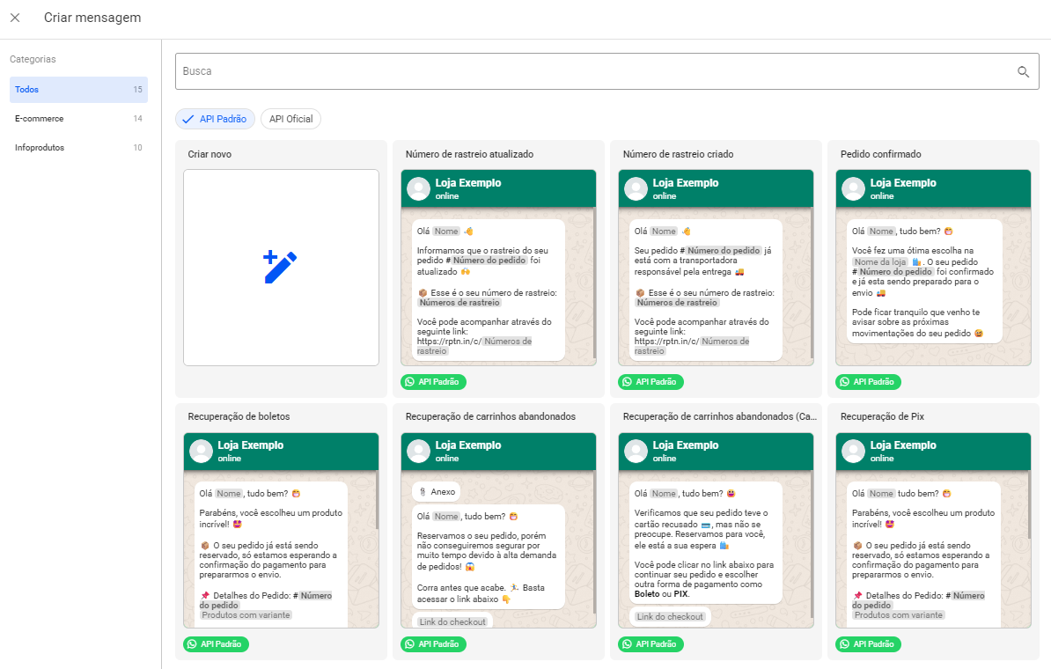Click the search magnifier icon
This screenshot has width=1051, height=669.
pyautogui.click(x=1023, y=72)
